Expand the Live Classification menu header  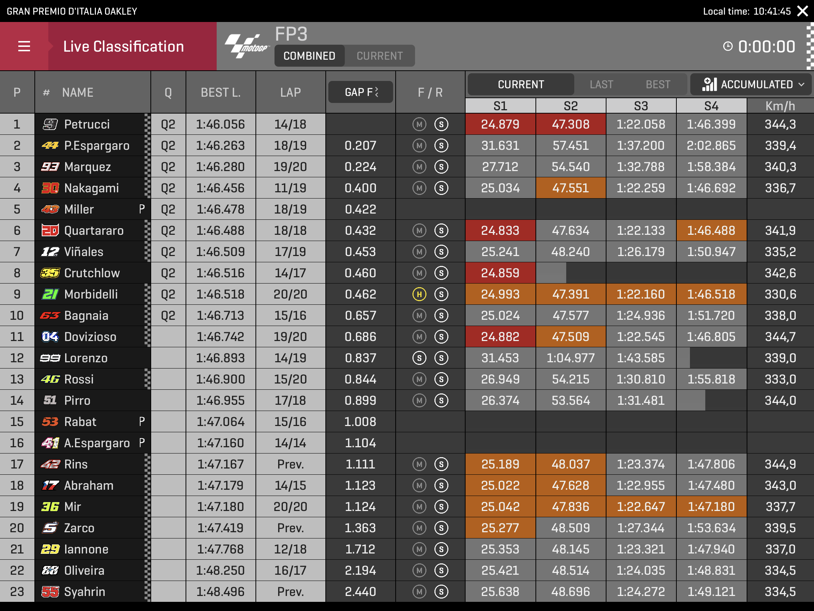coord(123,47)
